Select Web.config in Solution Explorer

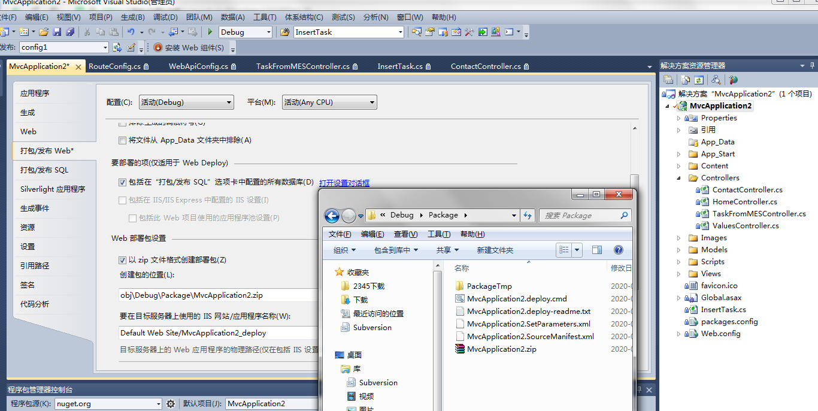(x=720, y=334)
